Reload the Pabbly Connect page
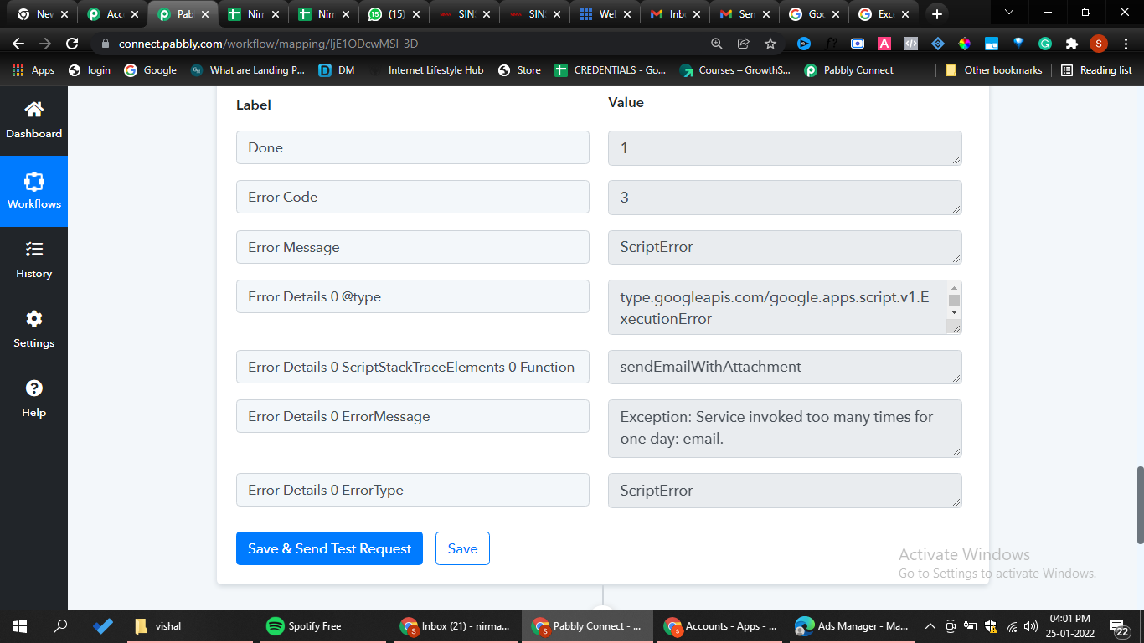This screenshot has height=643, width=1144. (72, 44)
